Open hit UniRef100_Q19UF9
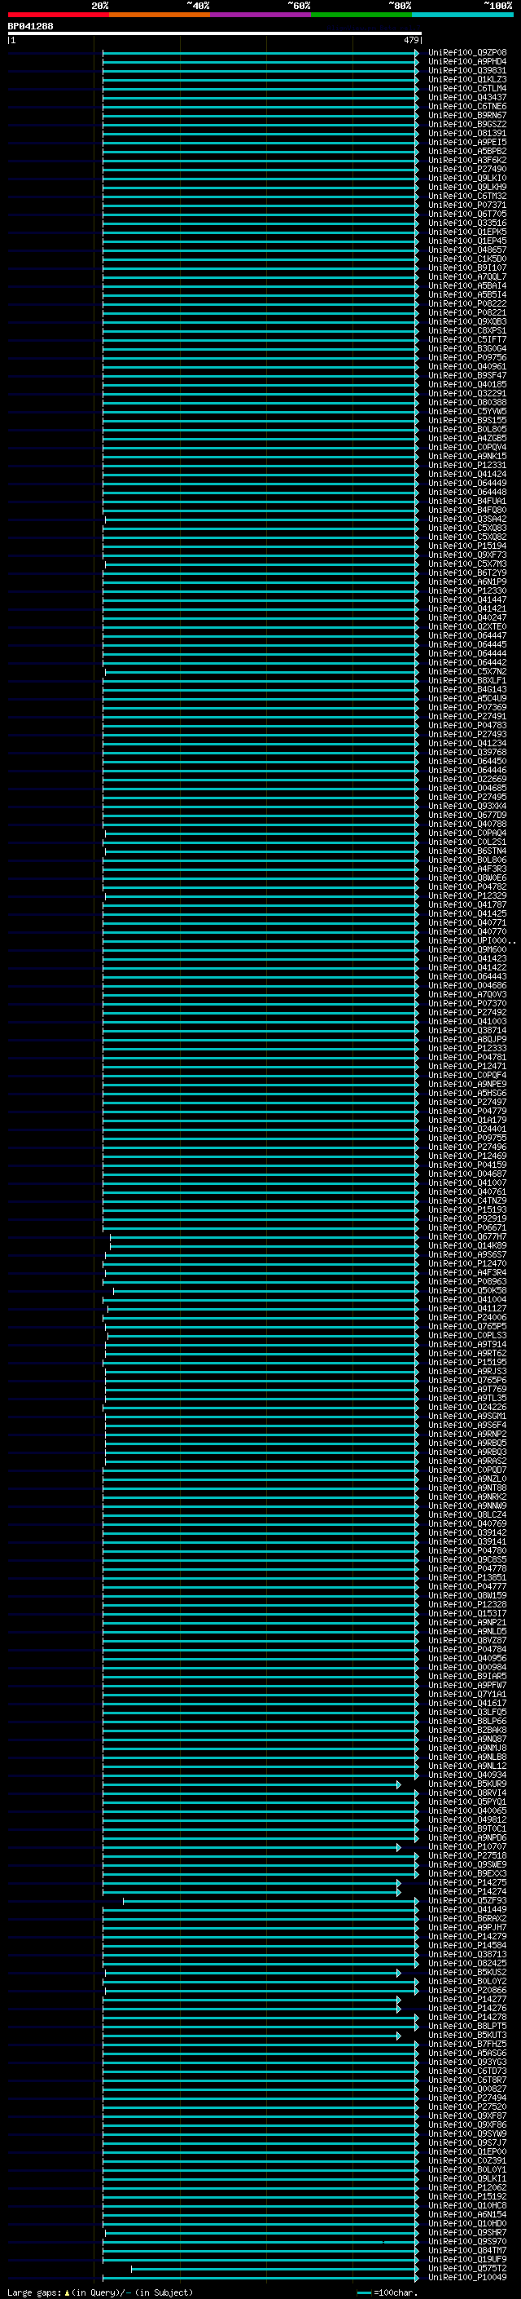The image size is (521, 2299). [x=467, y=2259]
